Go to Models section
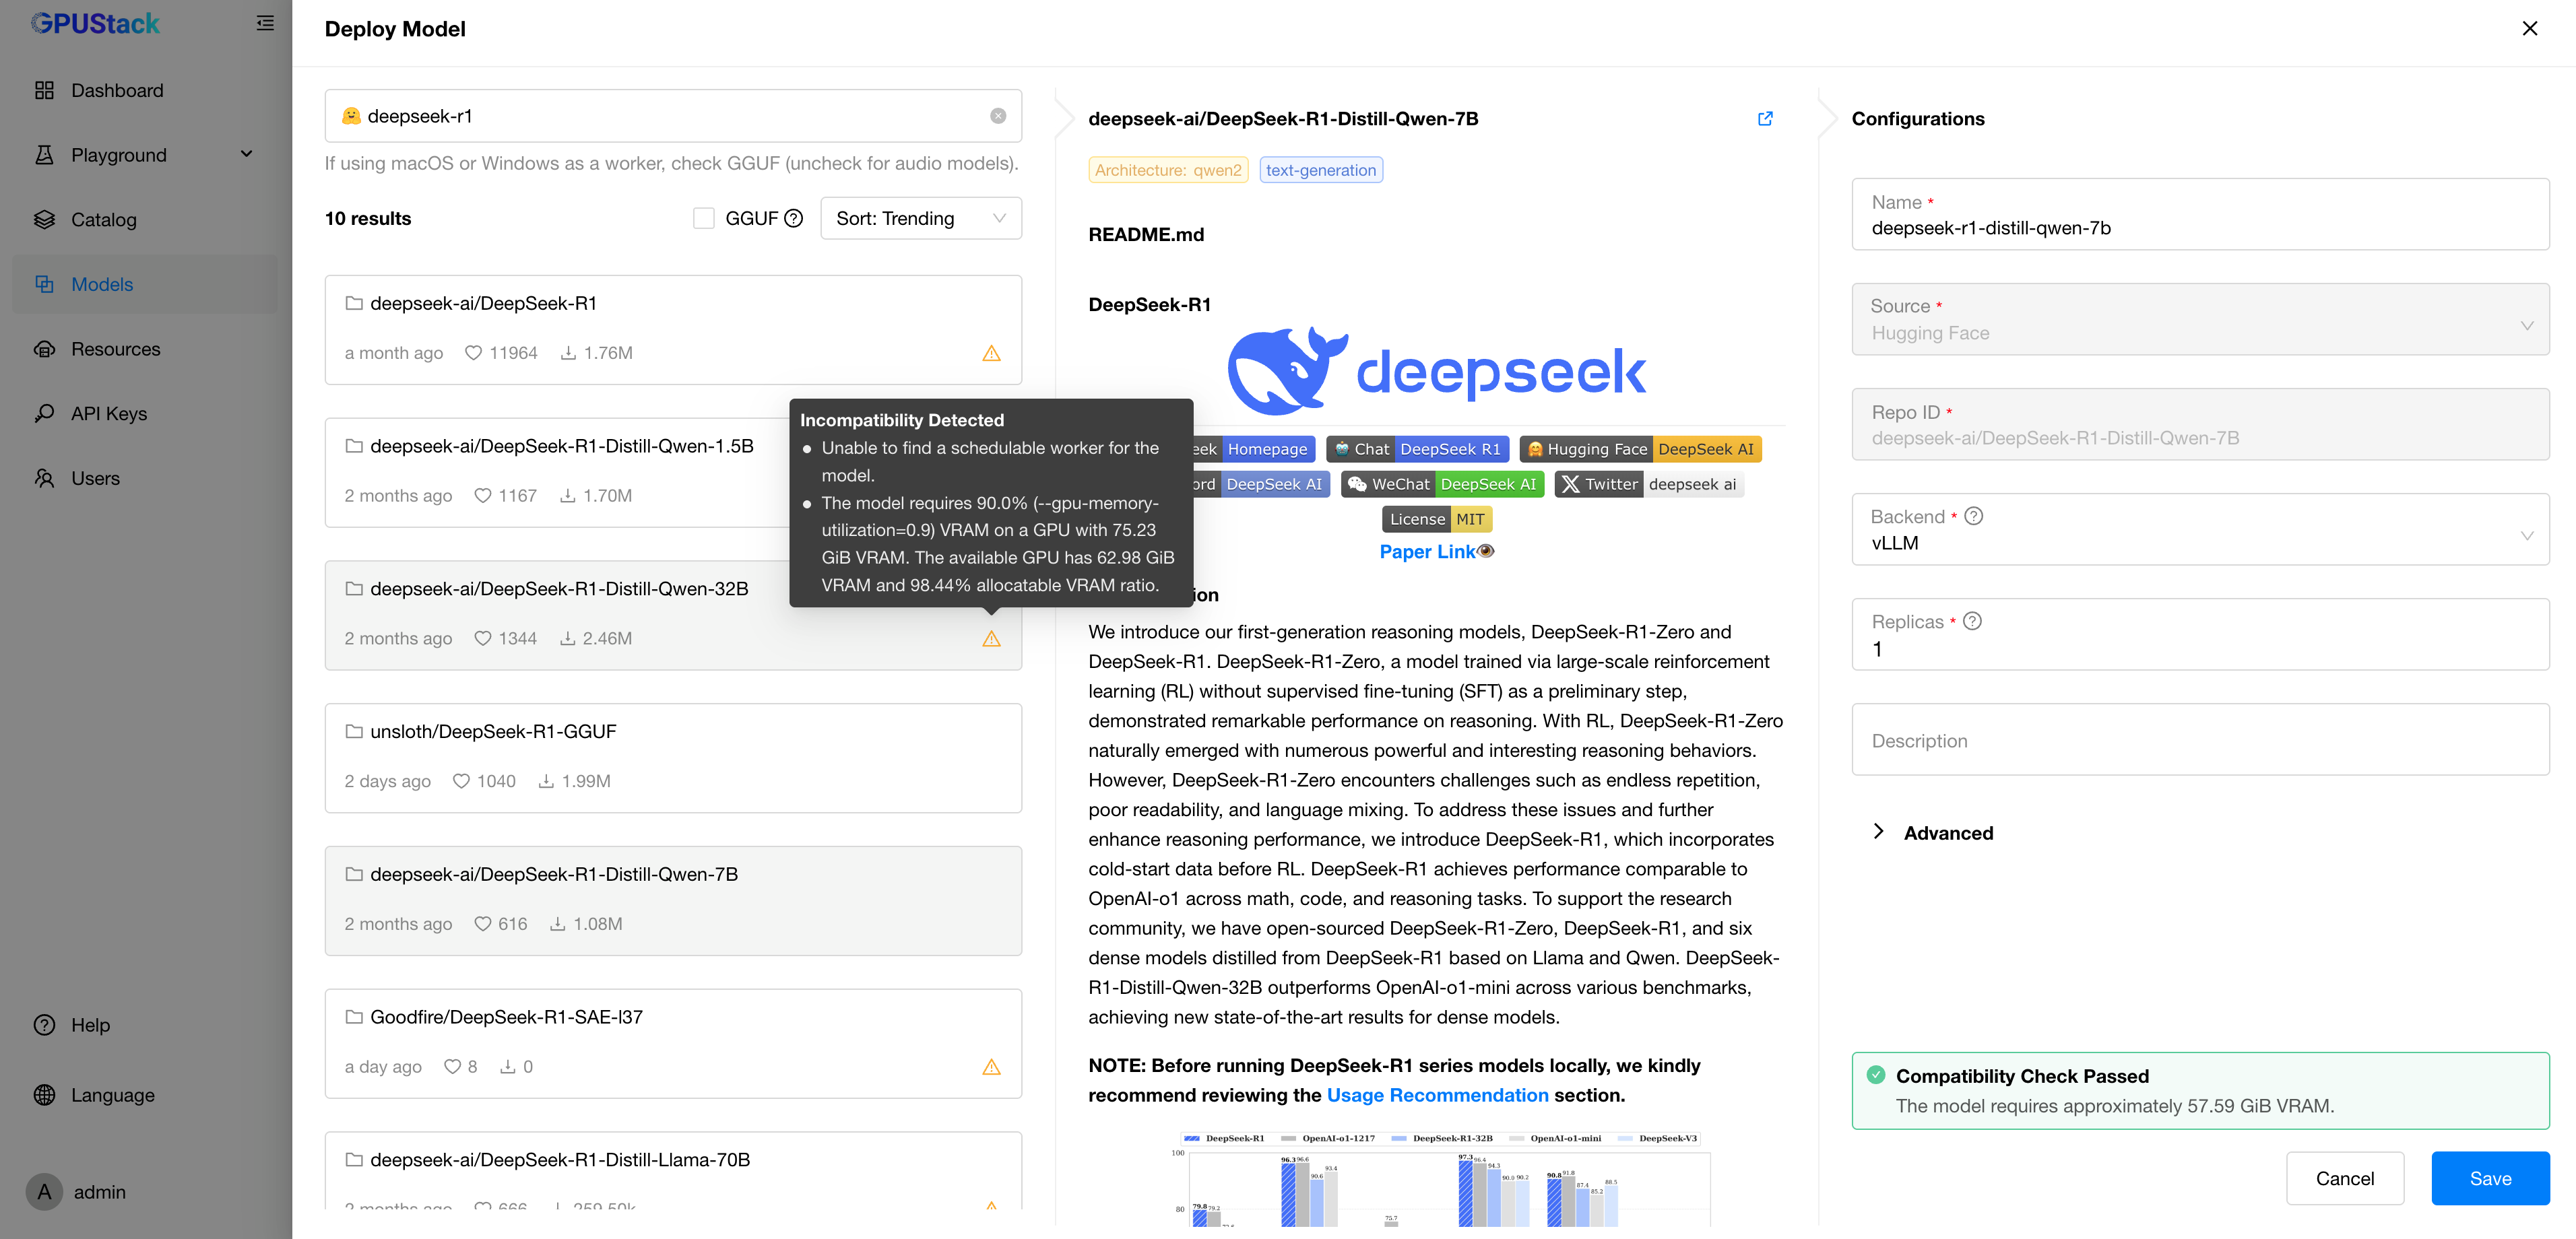 tap(145, 284)
